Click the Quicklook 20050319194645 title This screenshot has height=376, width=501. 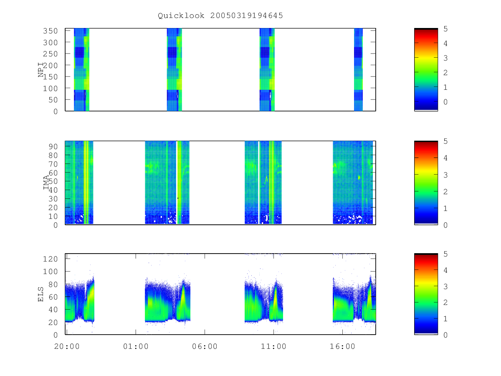point(220,16)
